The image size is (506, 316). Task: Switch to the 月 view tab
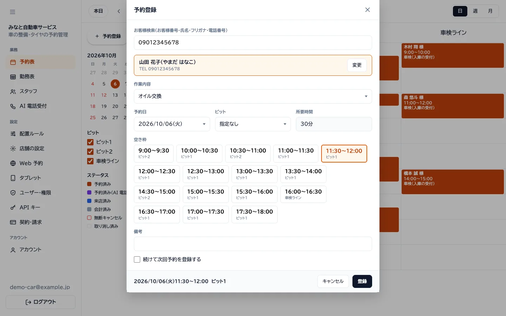490,11
